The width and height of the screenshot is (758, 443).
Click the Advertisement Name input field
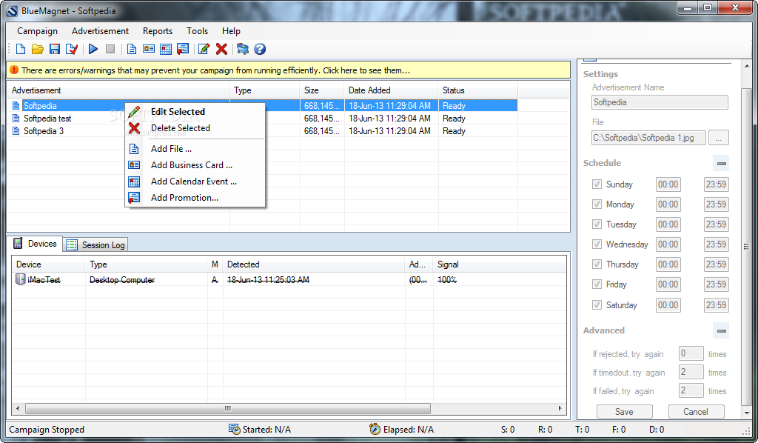pos(660,102)
